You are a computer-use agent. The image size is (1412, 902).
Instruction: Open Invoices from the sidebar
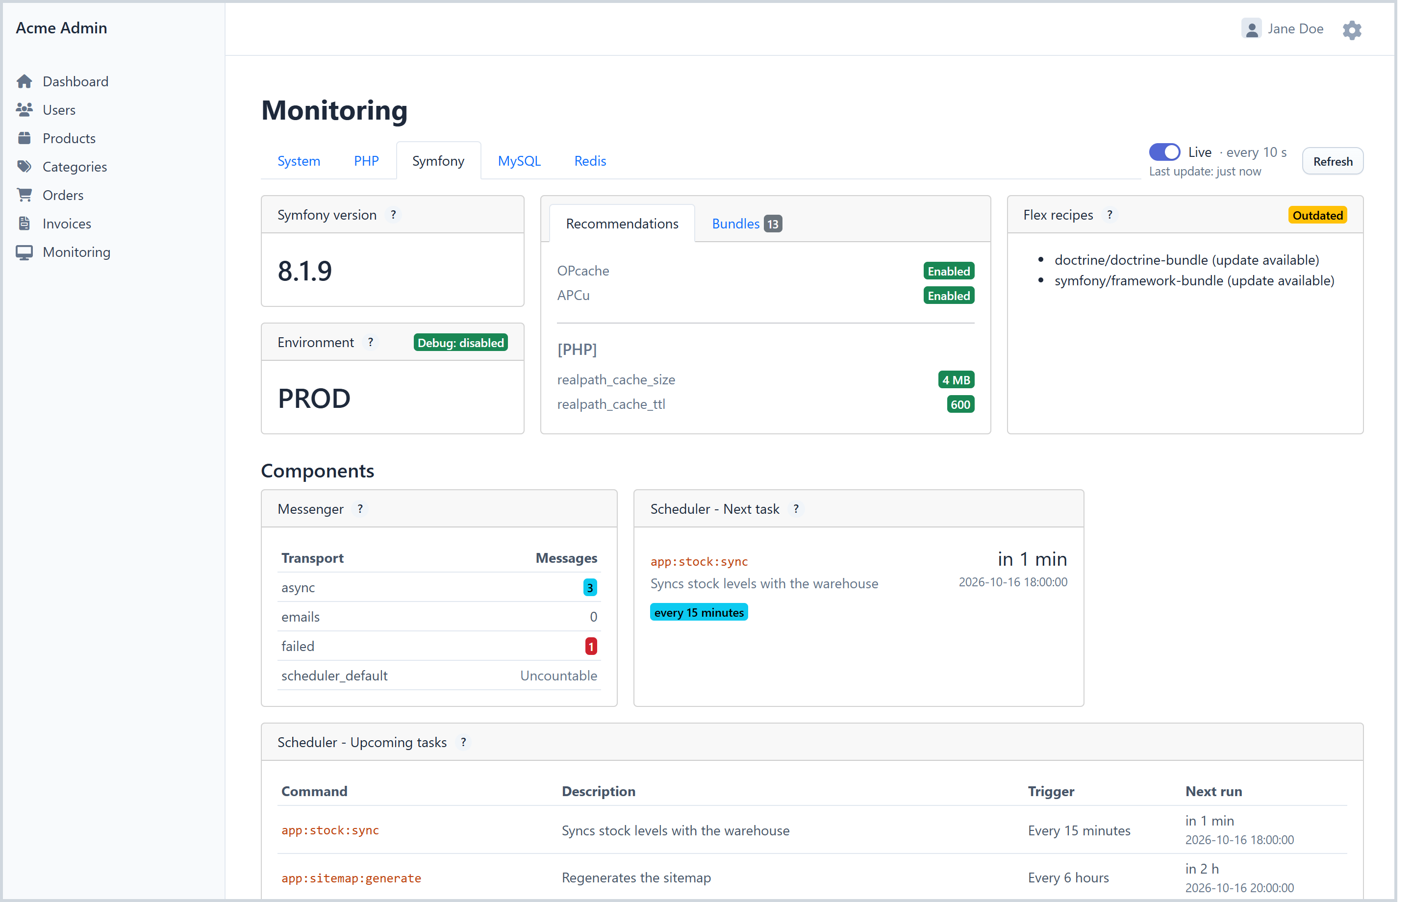[x=67, y=225]
